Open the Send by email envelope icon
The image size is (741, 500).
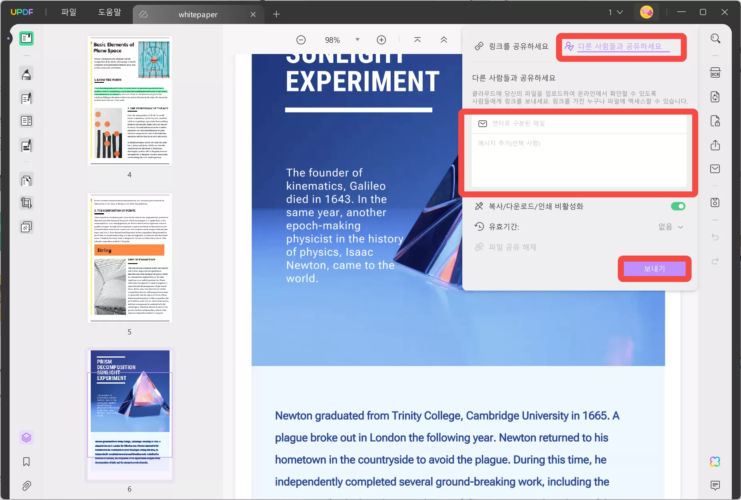(715, 169)
